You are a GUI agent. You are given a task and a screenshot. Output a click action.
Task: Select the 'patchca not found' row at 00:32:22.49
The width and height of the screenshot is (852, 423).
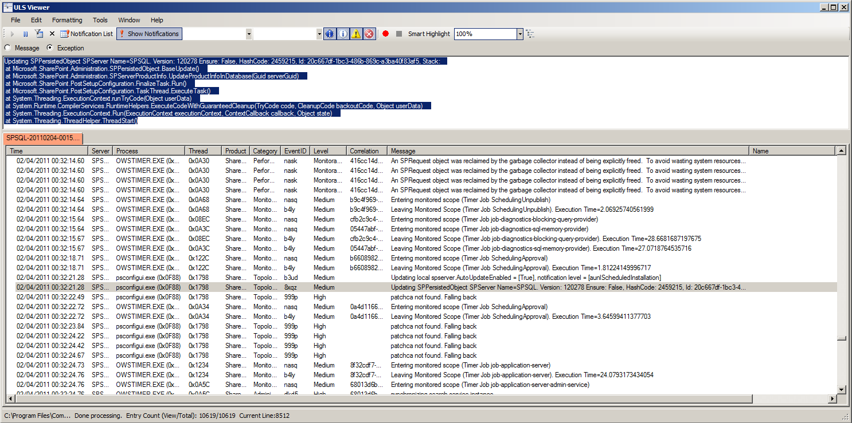[x=401, y=297]
